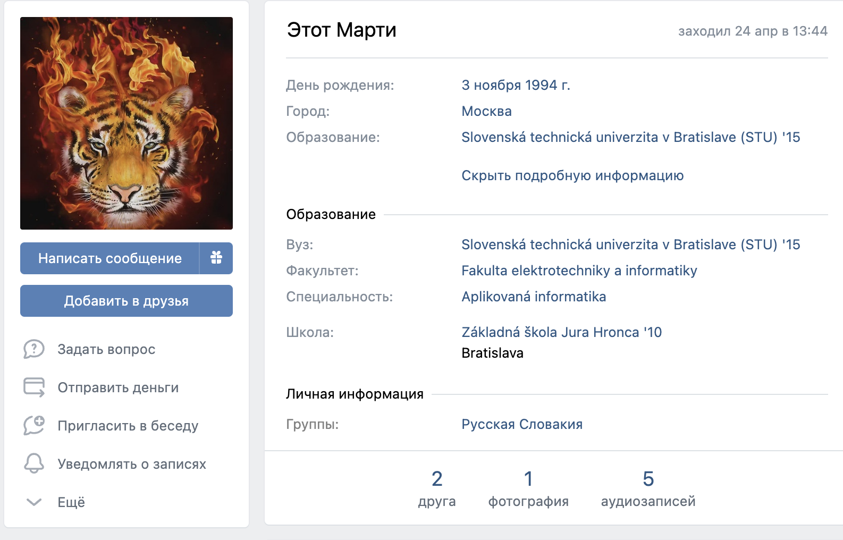
Task: Open the Ещё menu label
Action: click(x=71, y=502)
